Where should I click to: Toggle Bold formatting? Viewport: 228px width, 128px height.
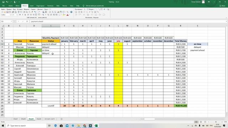pyautogui.click(x=20, y=15)
